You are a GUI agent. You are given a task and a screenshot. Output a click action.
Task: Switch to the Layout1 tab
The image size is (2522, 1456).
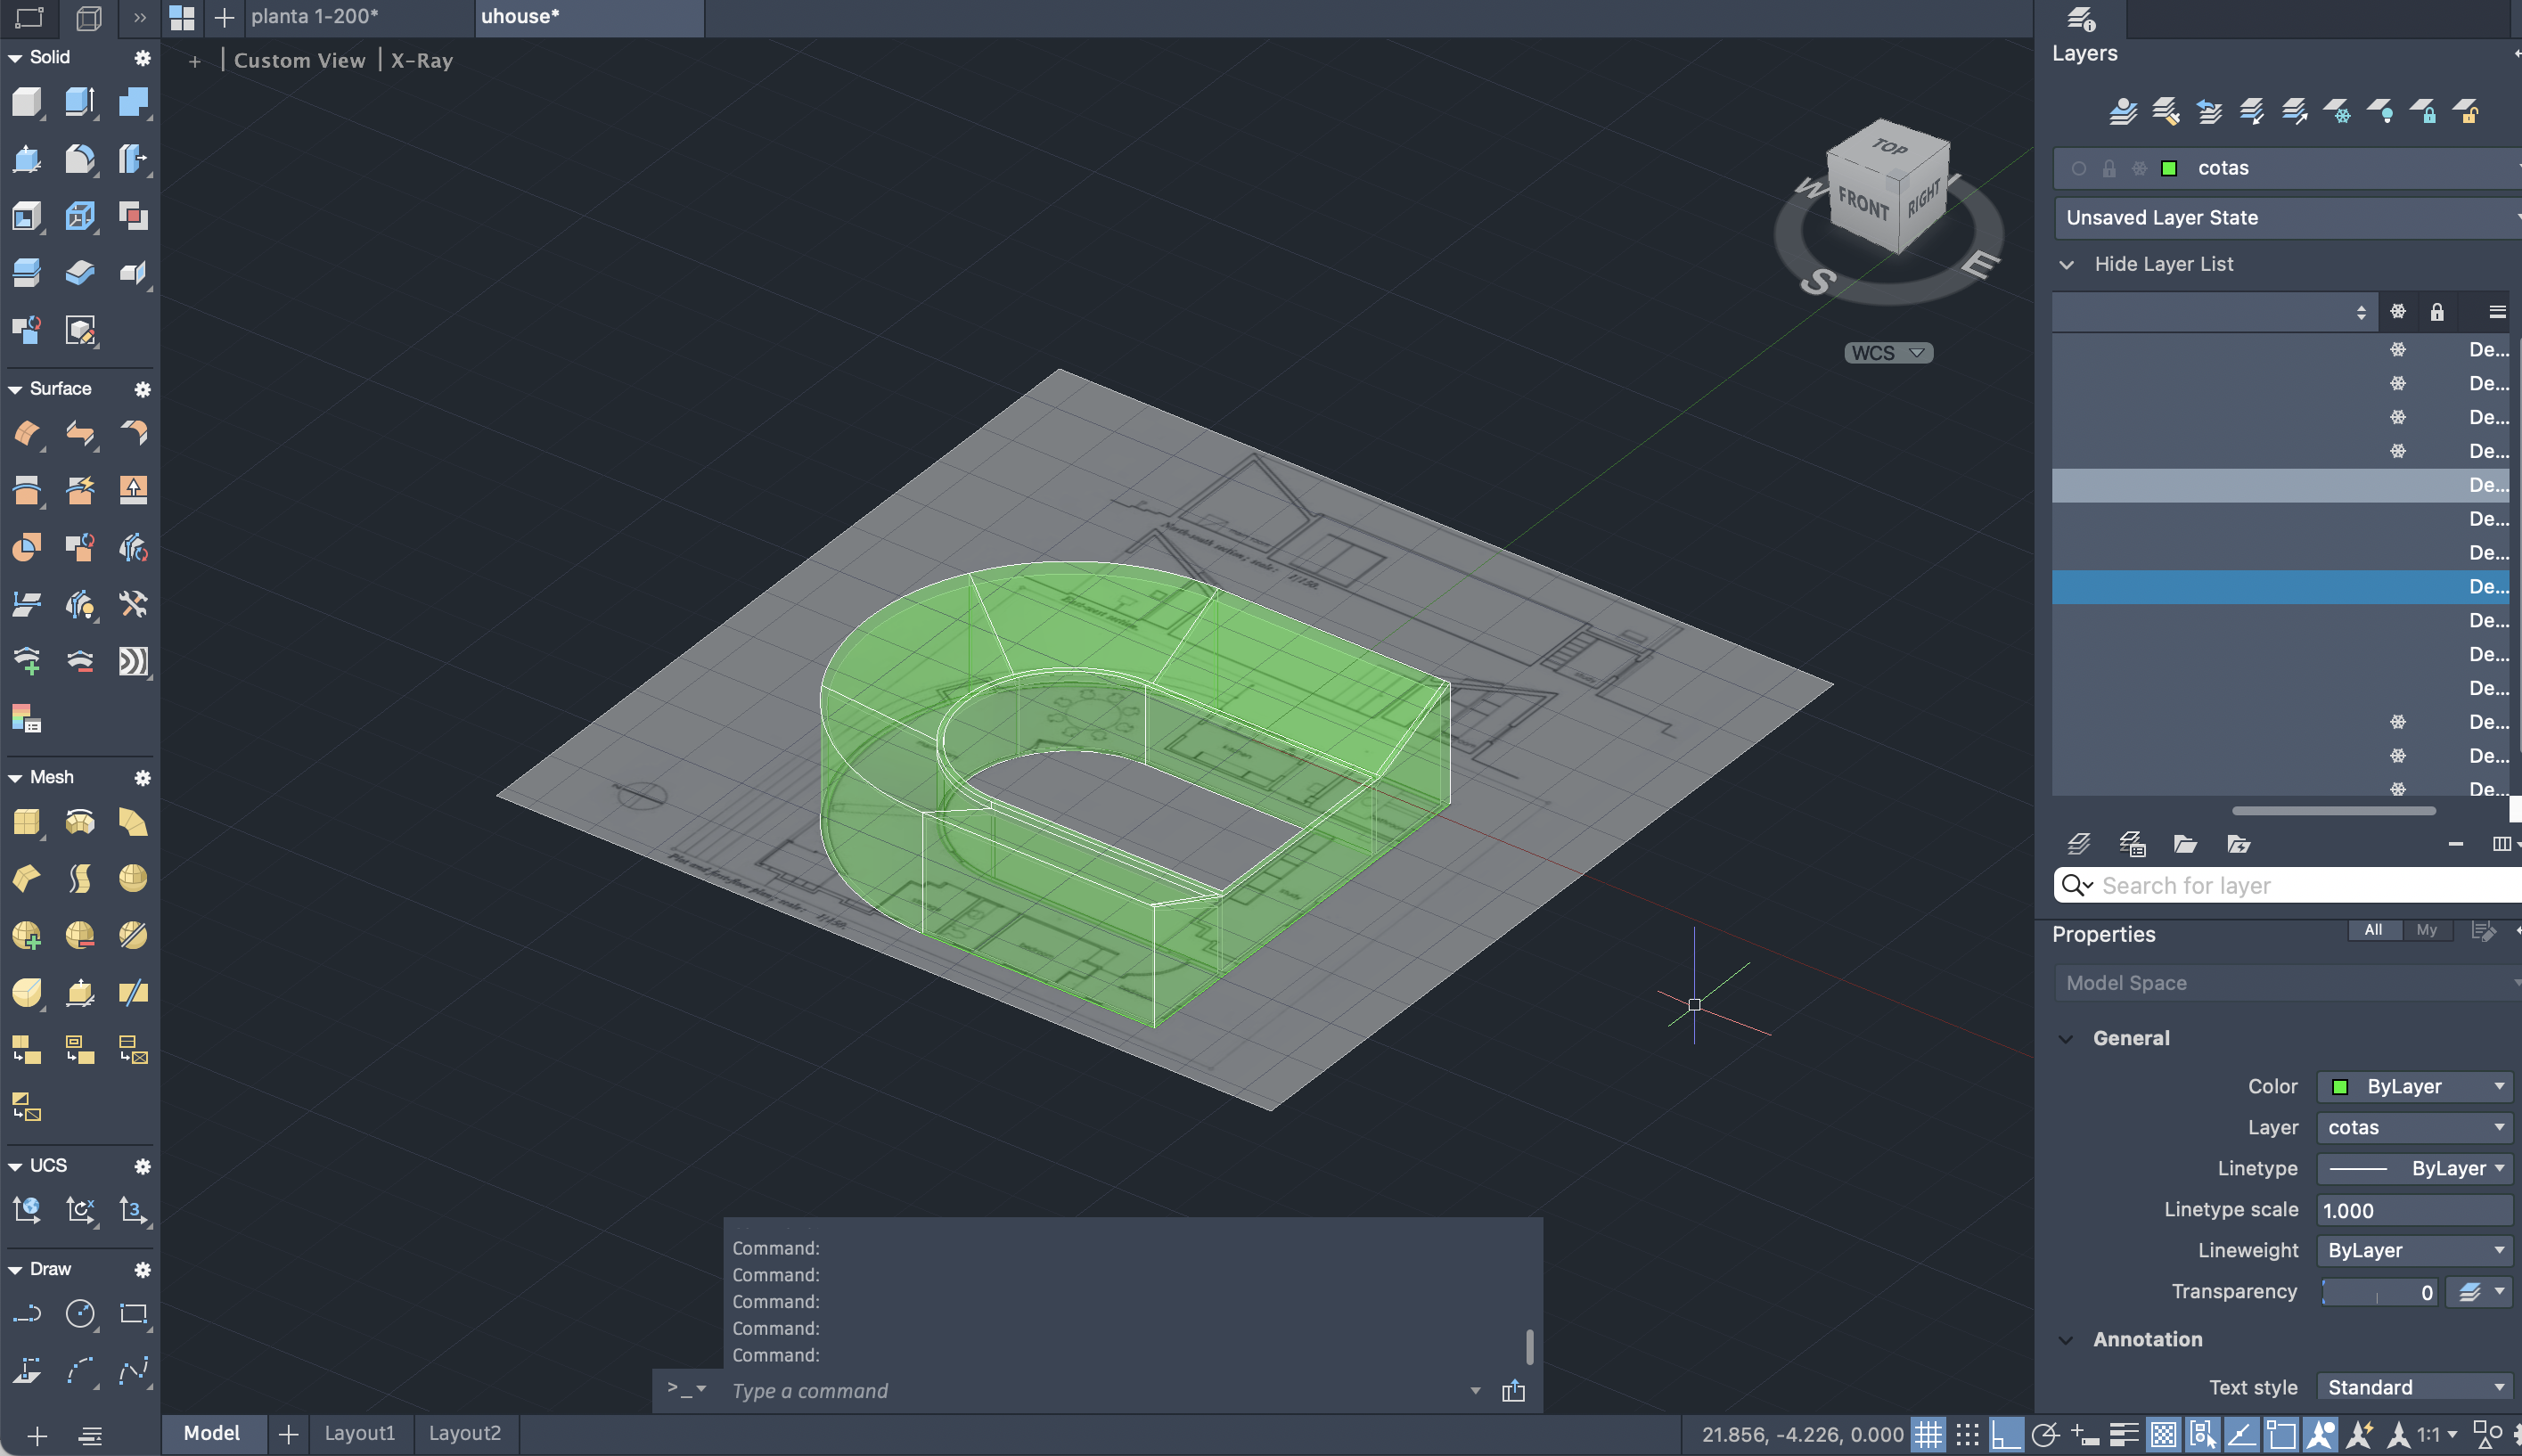(359, 1433)
